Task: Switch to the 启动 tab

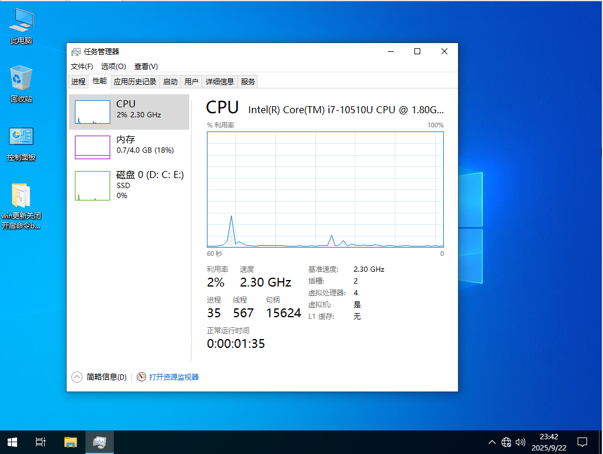Action: (170, 81)
